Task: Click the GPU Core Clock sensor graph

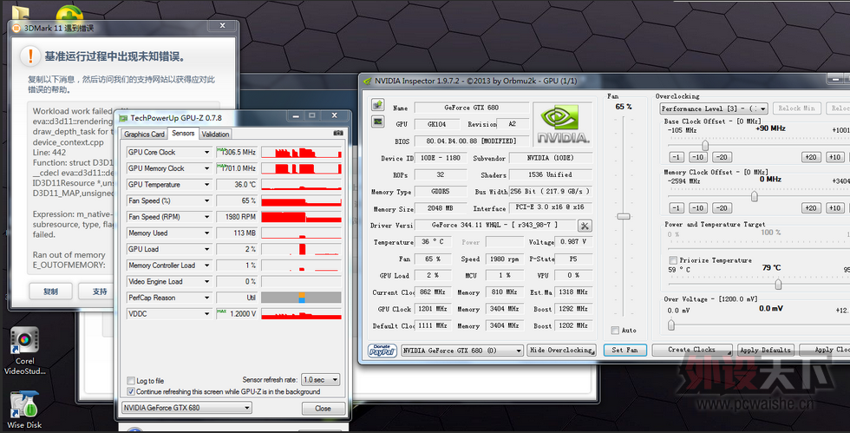Action: pyautogui.click(x=302, y=153)
